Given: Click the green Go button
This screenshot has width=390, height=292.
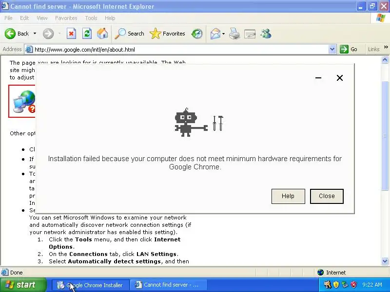Looking at the screenshot, I should click(349, 49).
